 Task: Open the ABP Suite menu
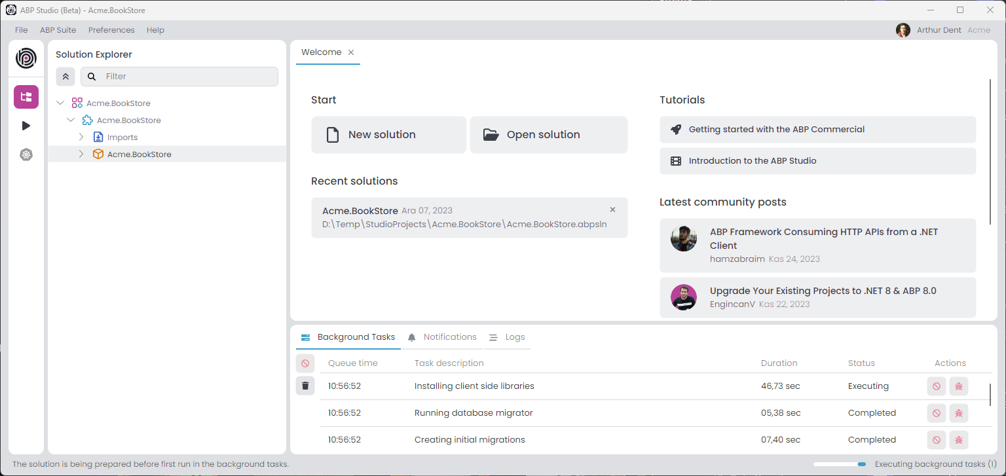pyautogui.click(x=58, y=30)
